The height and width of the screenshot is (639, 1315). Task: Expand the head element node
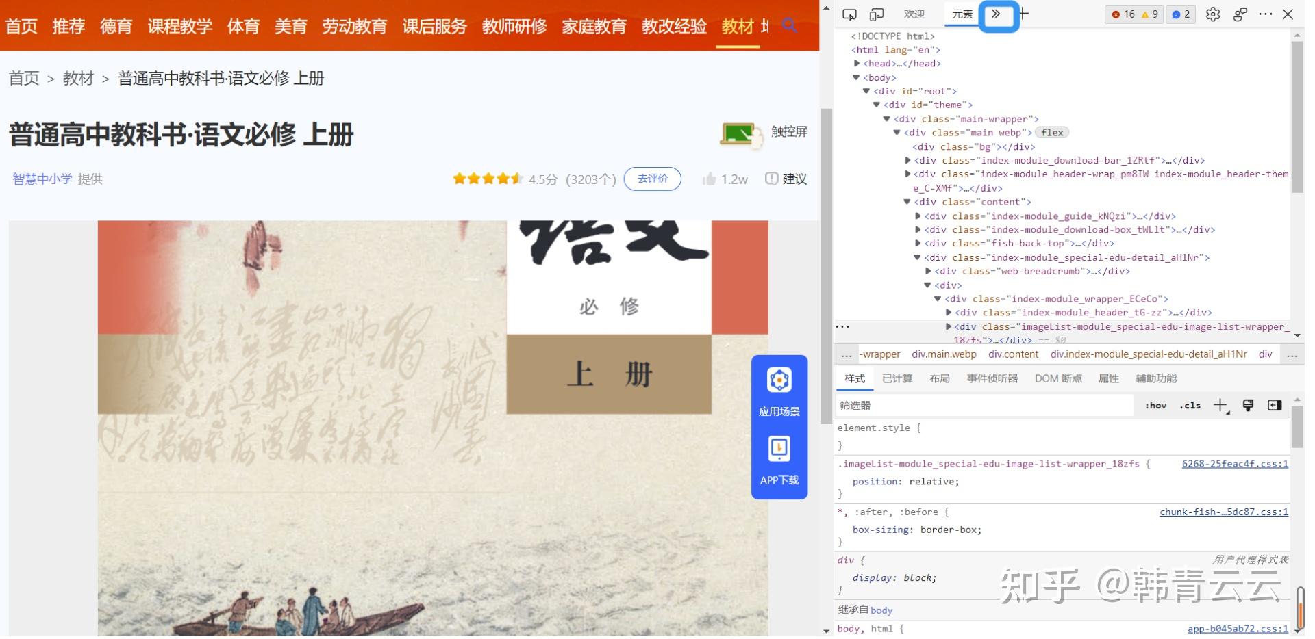pos(857,64)
